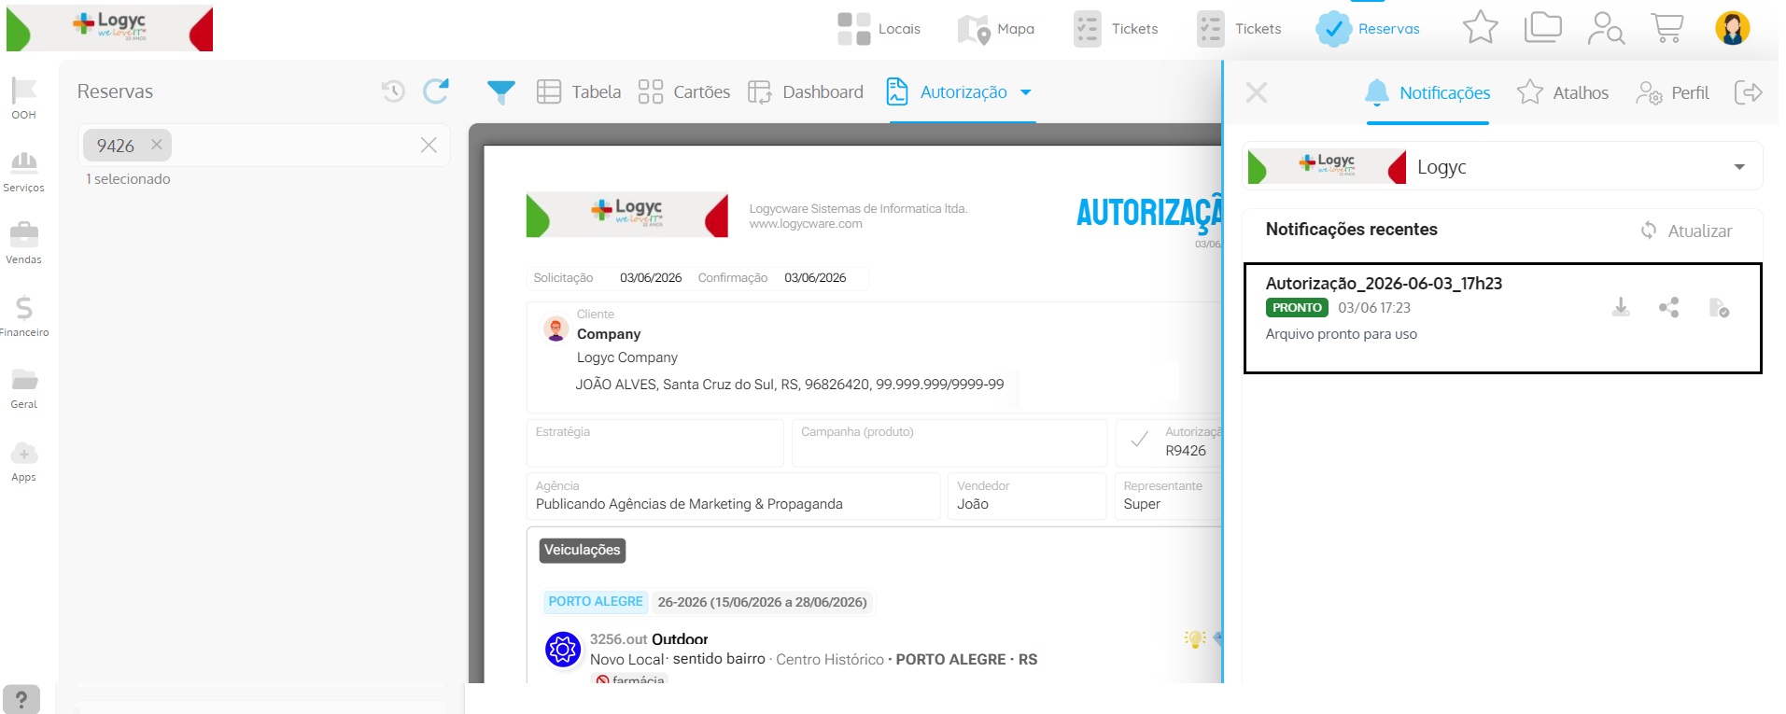
Task: Click the help question mark button
Action: pyautogui.click(x=21, y=699)
